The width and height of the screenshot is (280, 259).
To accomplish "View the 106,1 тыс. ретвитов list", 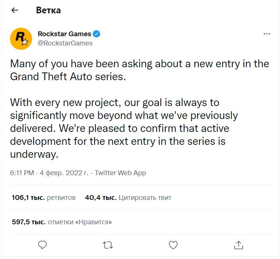I will pyautogui.click(x=44, y=198).
